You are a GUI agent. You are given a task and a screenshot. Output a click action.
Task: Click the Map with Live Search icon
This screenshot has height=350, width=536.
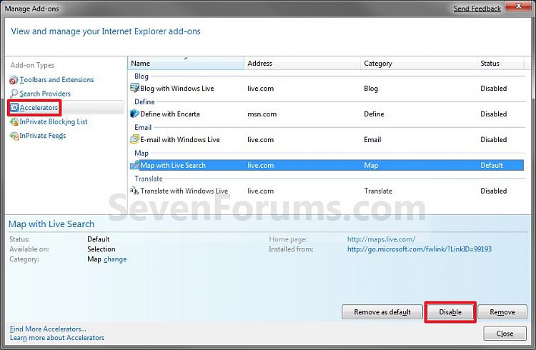(134, 165)
